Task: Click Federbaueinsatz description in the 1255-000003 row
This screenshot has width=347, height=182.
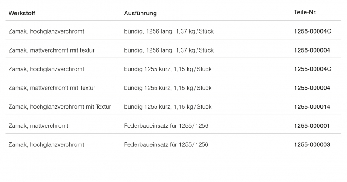Action: [166, 145]
